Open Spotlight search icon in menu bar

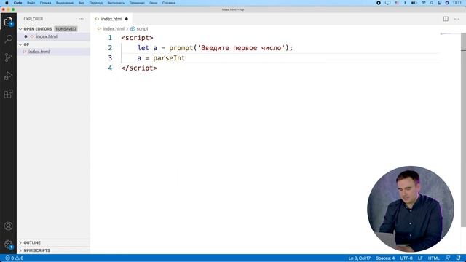(432, 3)
